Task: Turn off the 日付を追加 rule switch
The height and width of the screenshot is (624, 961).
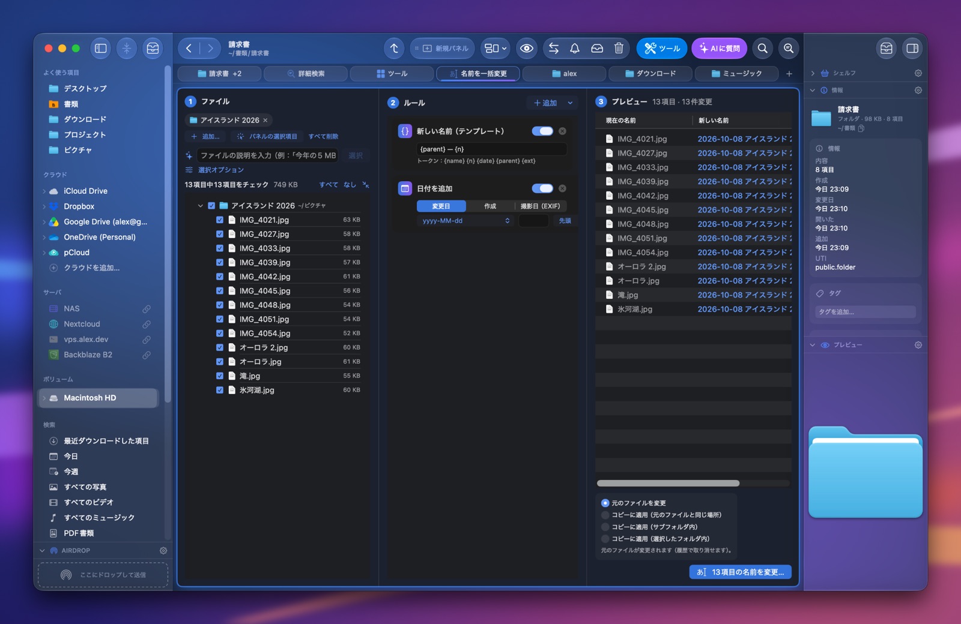Action: pos(542,188)
